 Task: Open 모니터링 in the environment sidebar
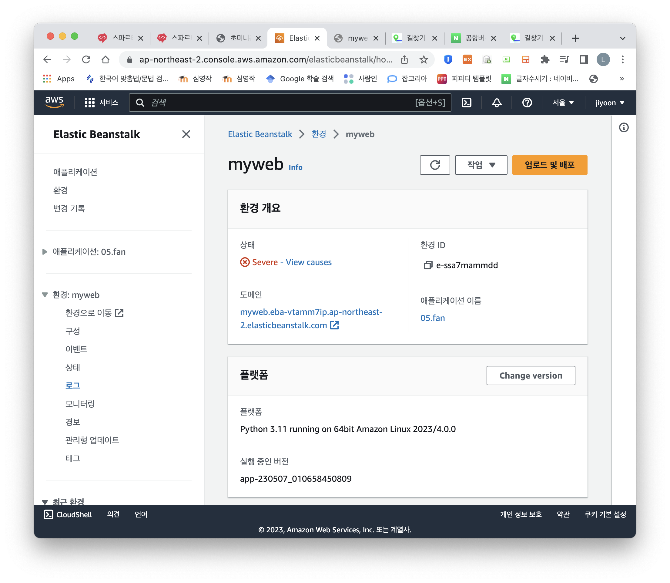click(80, 404)
